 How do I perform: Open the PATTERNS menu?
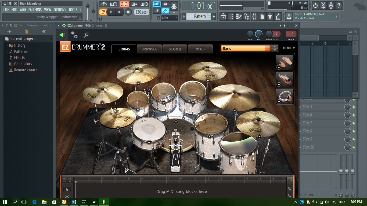[35, 10]
